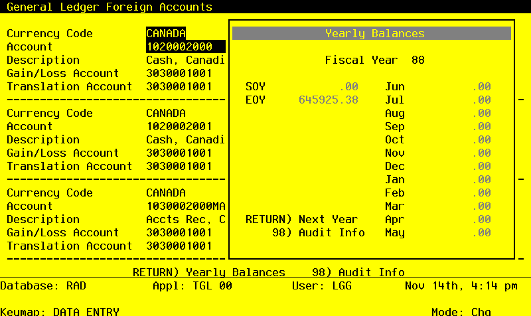Choose RETURN) Yearly Balances at bottom prompt
The width and height of the screenshot is (531, 316).
coord(209,272)
